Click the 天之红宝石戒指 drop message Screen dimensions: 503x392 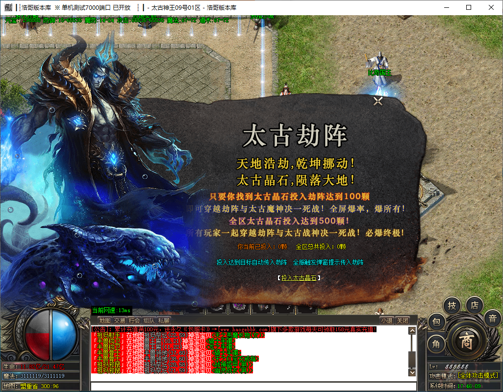coord(175,359)
